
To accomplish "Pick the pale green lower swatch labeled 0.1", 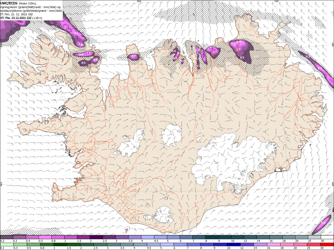I will [x=7, y=245].
